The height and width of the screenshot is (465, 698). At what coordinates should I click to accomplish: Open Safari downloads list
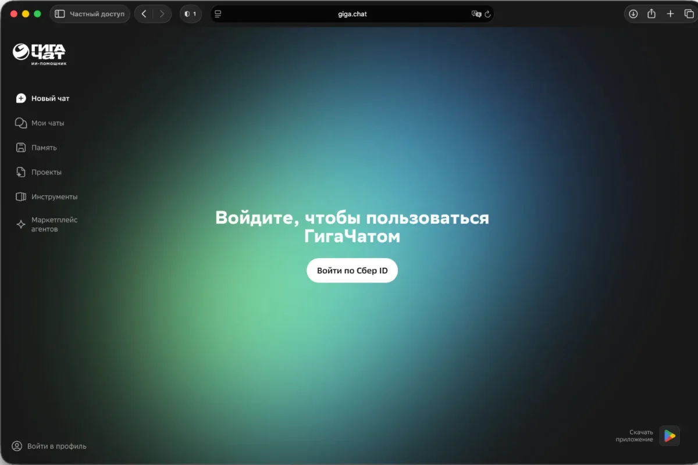click(633, 13)
